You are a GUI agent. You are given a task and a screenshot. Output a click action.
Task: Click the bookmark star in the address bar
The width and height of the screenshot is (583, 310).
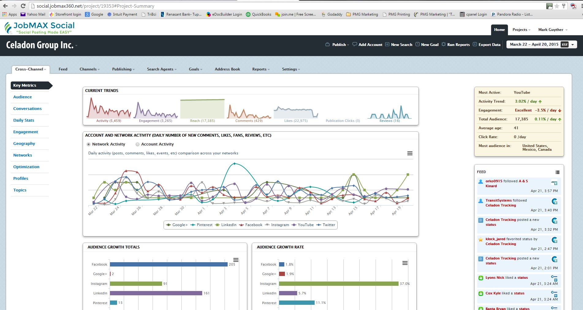click(557, 6)
